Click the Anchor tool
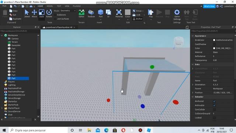Screen dimensions: 236x133 [x=138, y=19]
